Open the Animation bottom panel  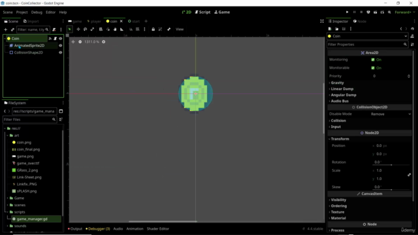click(135, 229)
